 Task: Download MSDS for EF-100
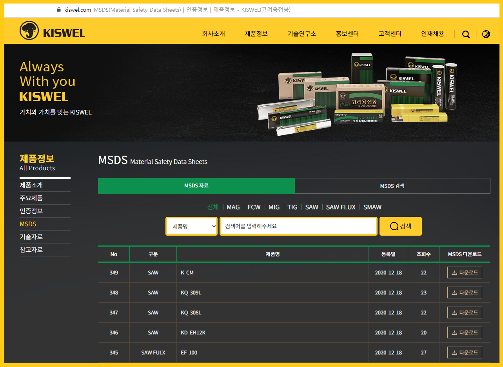point(465,352)
